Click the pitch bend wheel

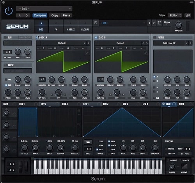[20, 166]
